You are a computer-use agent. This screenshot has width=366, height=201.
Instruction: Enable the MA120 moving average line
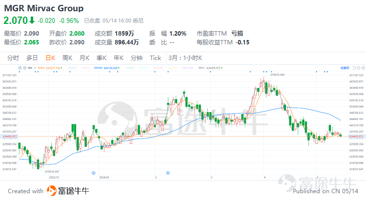click(144, 68)
